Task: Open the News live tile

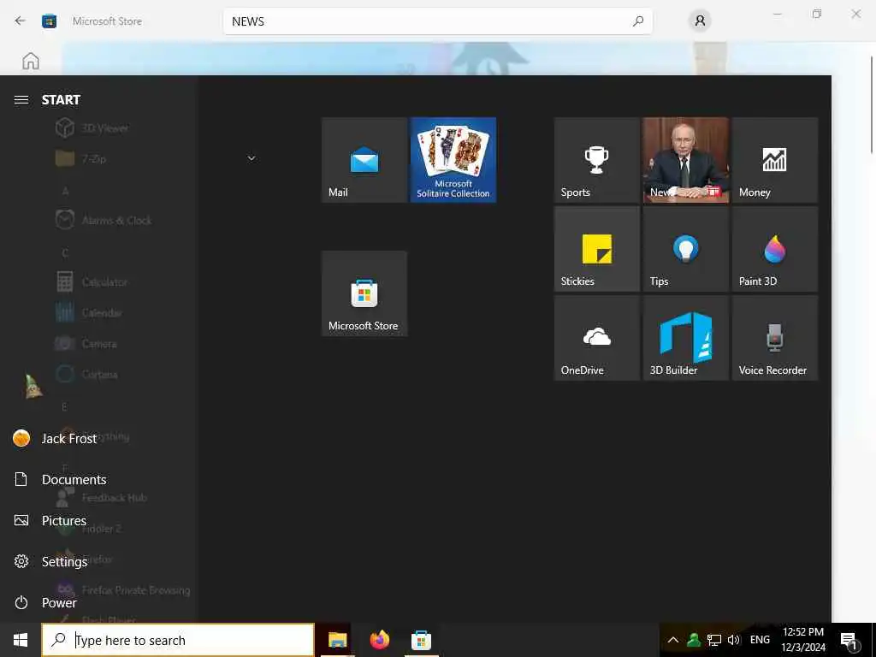Action: click(685, 160)
